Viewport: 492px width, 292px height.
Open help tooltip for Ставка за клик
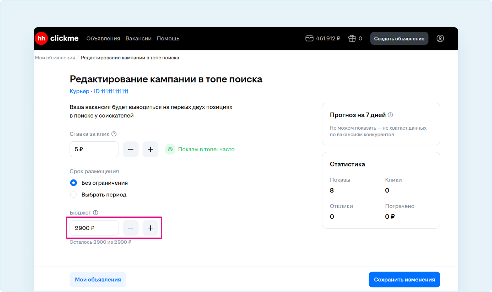click(x=114, y=134)
